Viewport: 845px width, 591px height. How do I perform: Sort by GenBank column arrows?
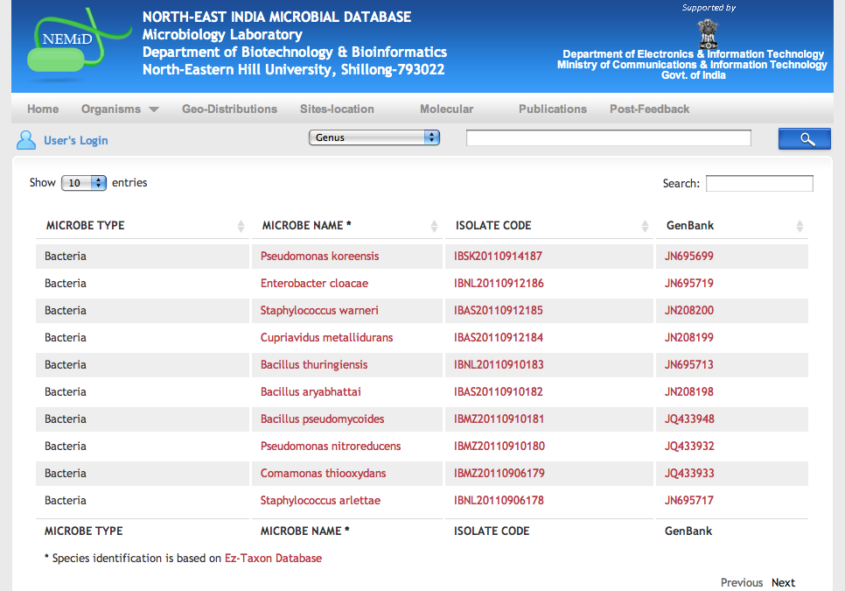coord(800,226)
